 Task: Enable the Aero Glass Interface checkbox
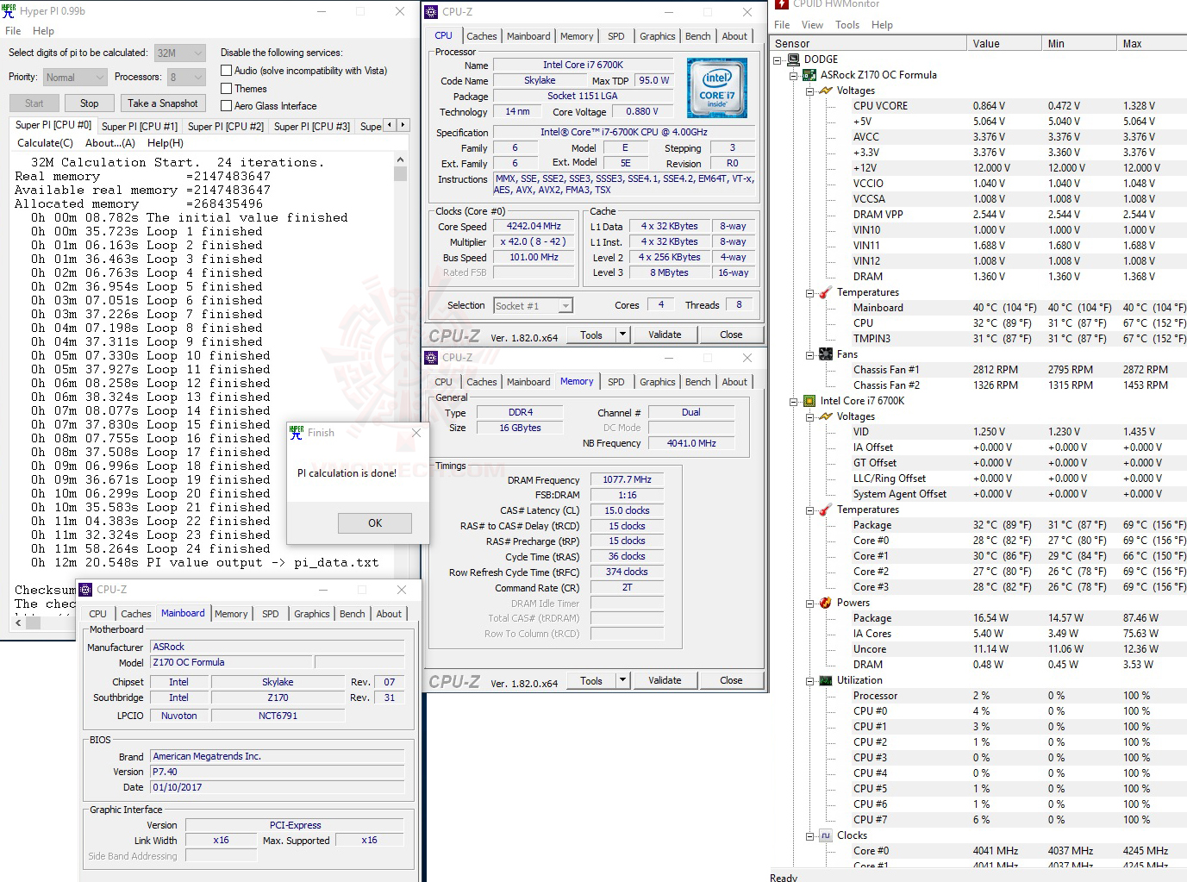tap(227, 105)
